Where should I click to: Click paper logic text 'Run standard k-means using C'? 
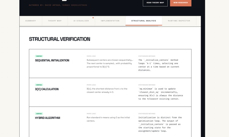[108, 119]
